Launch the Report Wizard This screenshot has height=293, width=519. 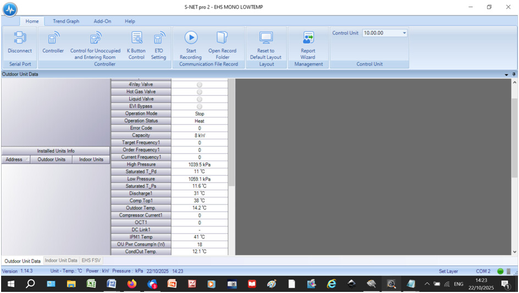coord(308,38)
